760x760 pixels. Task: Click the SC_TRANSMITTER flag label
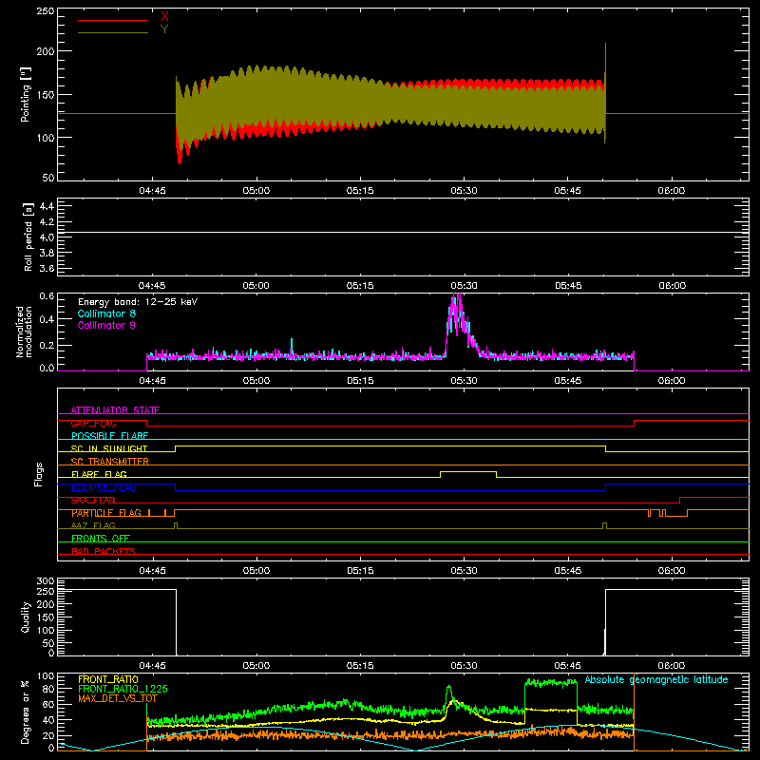(110, 462)
